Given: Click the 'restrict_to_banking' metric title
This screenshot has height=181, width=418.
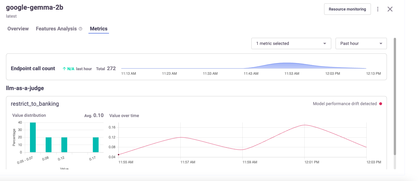Looking at the screenshot, I should pos(35,104).
